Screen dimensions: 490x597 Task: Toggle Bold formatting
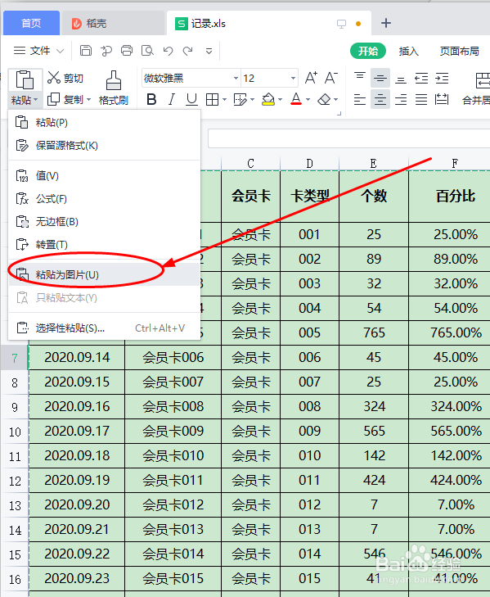coord(151,100)
